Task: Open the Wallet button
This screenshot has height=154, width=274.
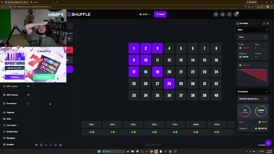Action: click(x=160, y=14)
